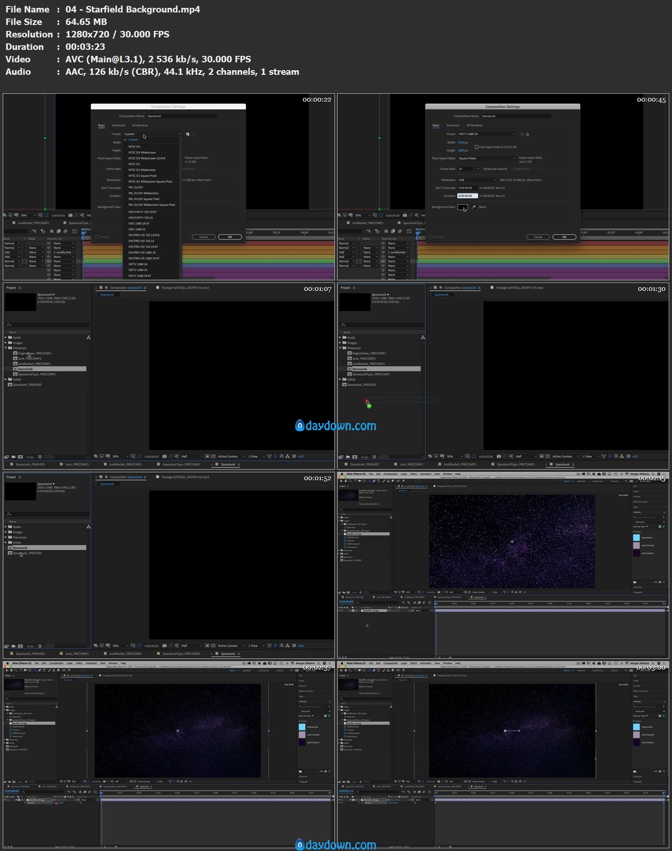The image size is (672, 851).
Task: Select the Rectangle shape tool in 00:02:15 frame
Action: [370, 481]
